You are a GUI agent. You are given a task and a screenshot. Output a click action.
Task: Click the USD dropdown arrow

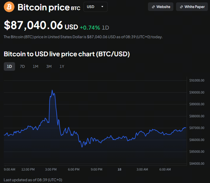click(x=102, y=7)
